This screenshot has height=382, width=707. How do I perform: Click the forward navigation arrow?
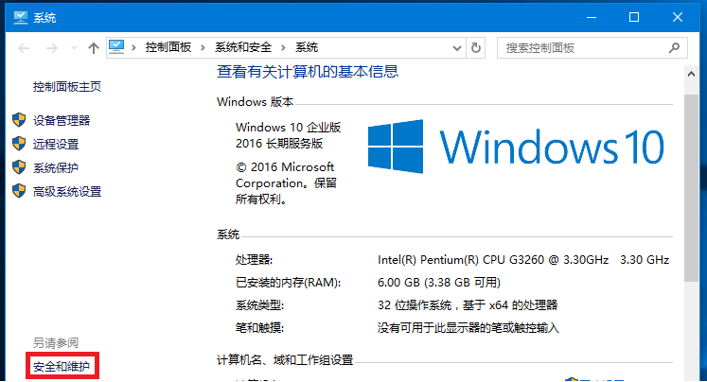point(52,47)
